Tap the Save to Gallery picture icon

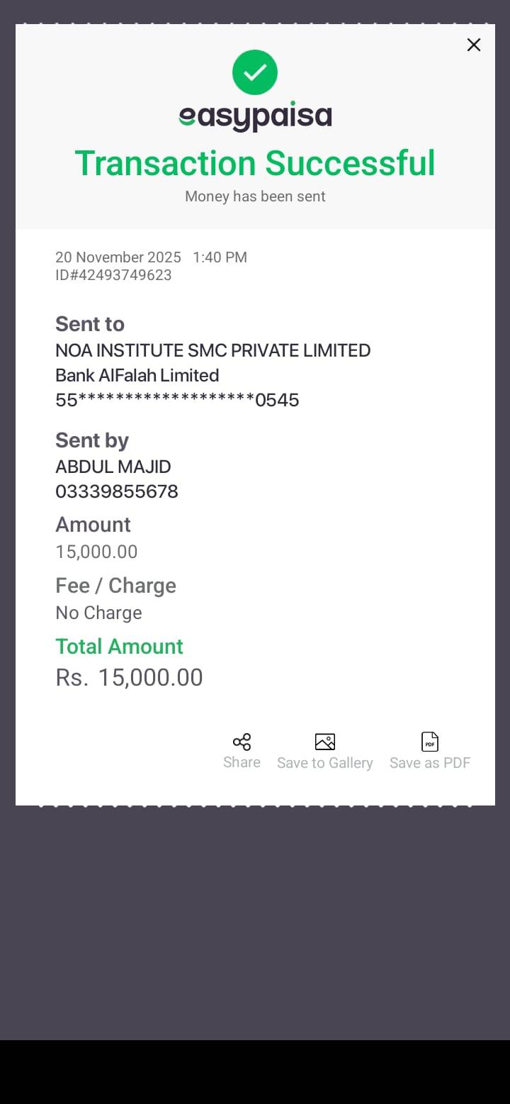pyautogui.click(x=324, y=742)
